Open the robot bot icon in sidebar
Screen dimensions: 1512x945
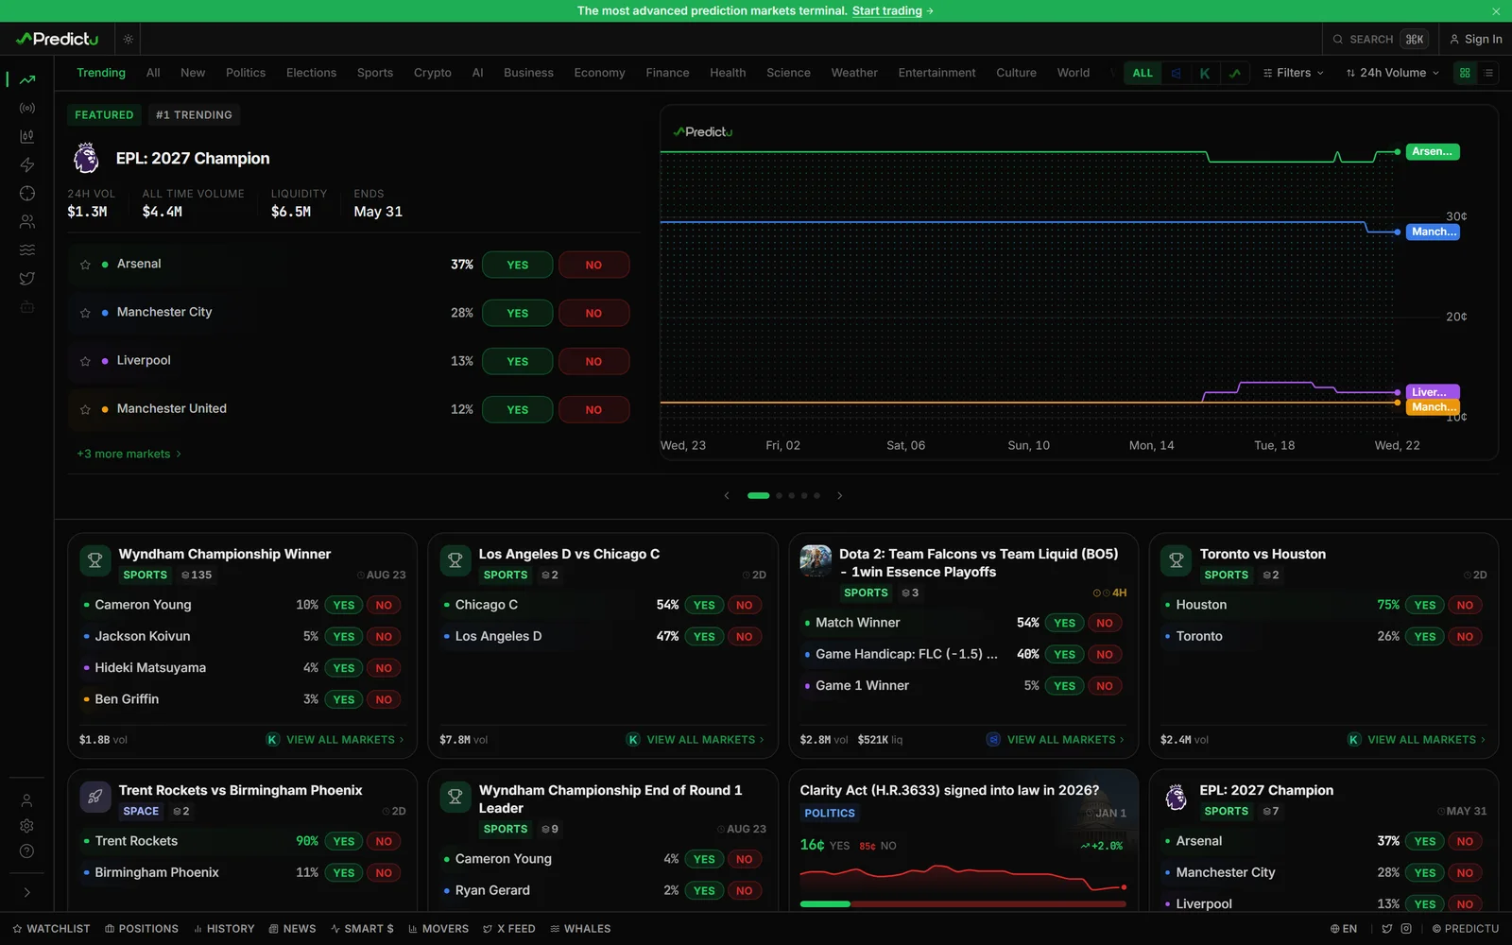coord(27,306)
